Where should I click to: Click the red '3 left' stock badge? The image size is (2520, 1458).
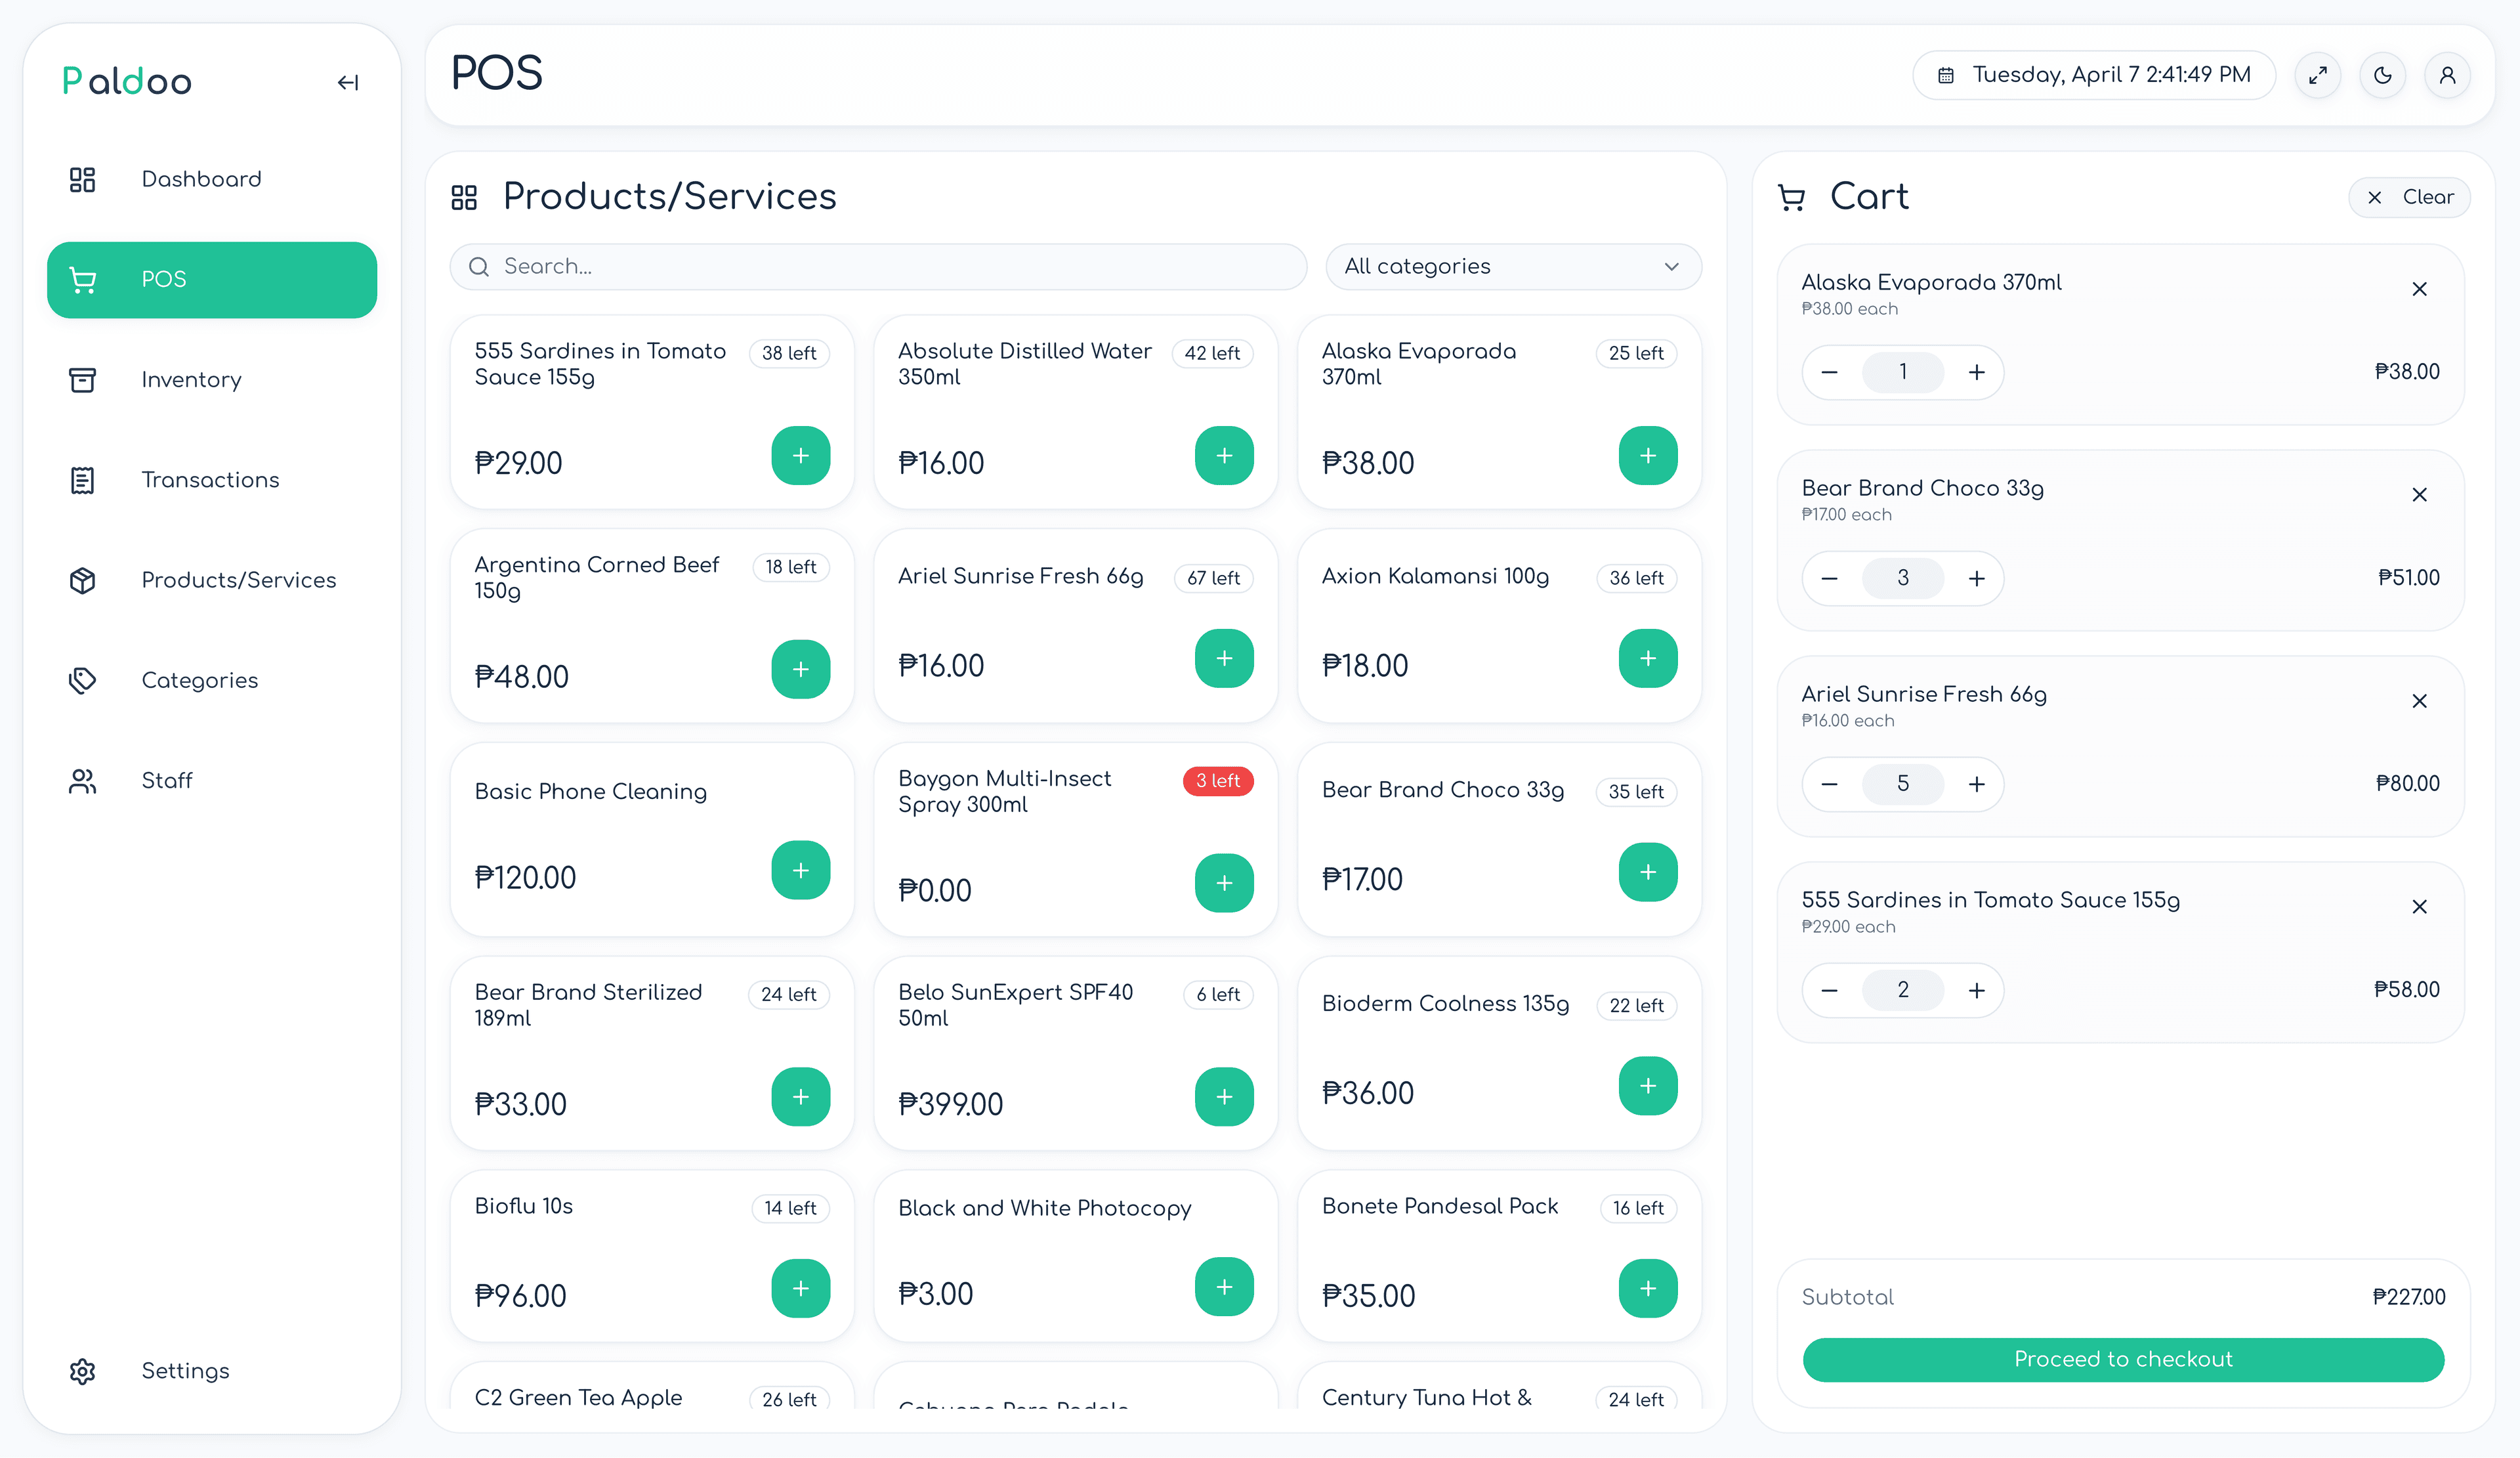(1217, 781)
